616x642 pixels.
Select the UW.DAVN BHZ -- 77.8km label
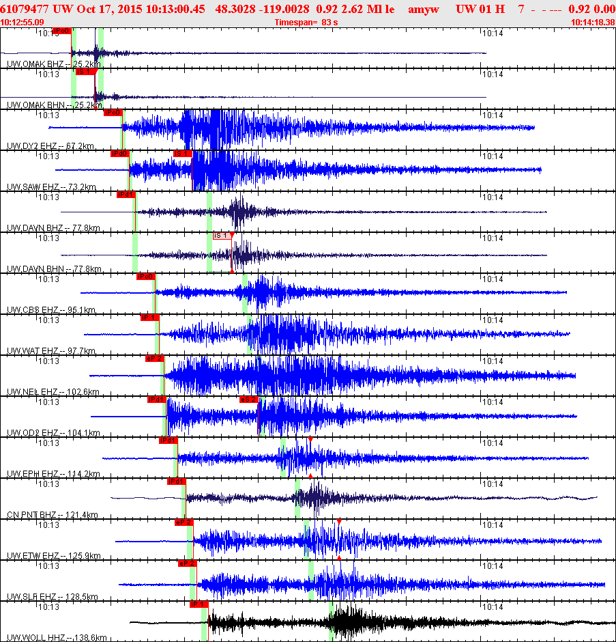click(x=53, y=227)
